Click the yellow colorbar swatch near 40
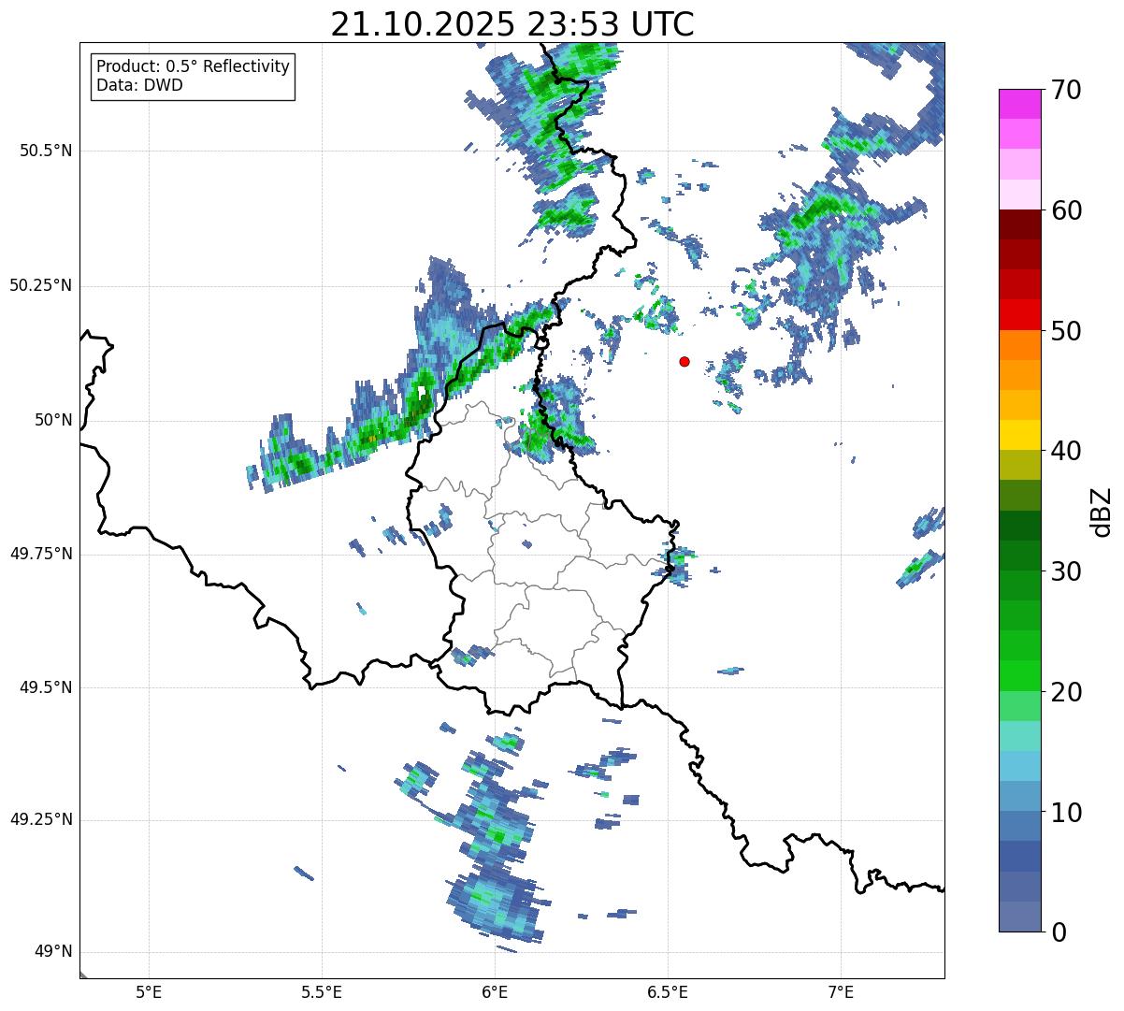 click(1019, 435)
